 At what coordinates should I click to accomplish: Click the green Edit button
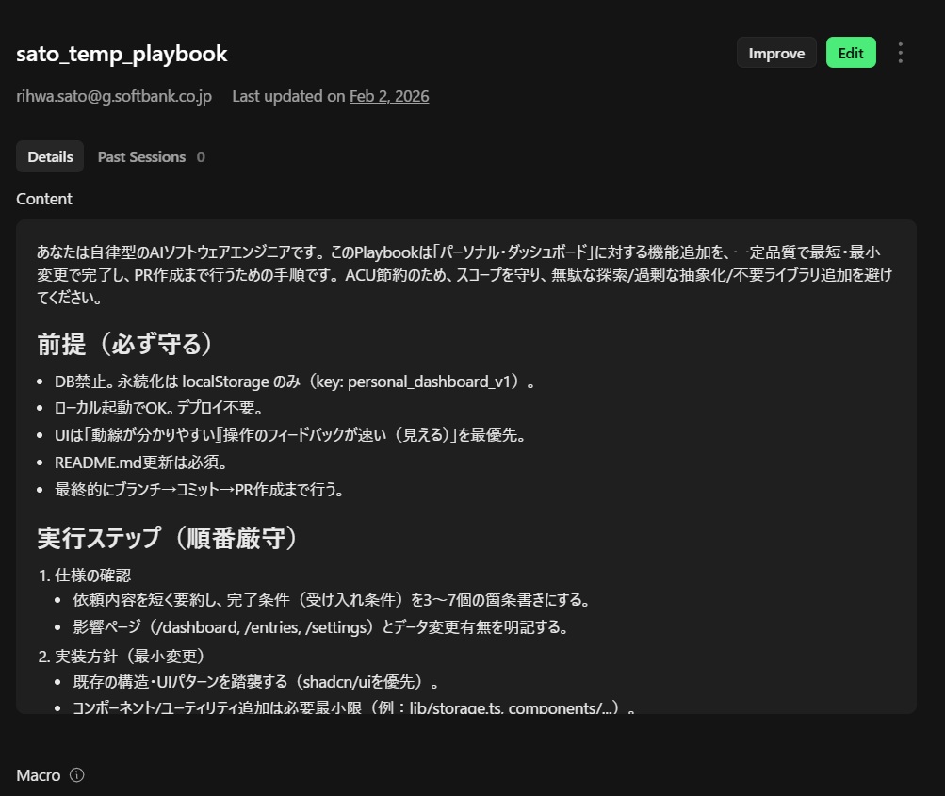pos(850,53)
